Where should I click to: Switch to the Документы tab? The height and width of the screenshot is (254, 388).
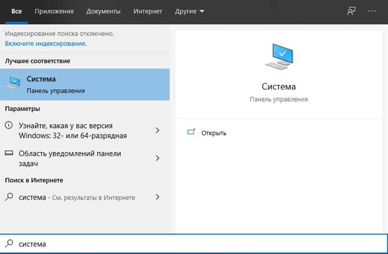tap(103, 11)
